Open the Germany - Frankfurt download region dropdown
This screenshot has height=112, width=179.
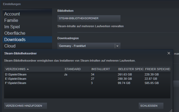pos(89,46)
